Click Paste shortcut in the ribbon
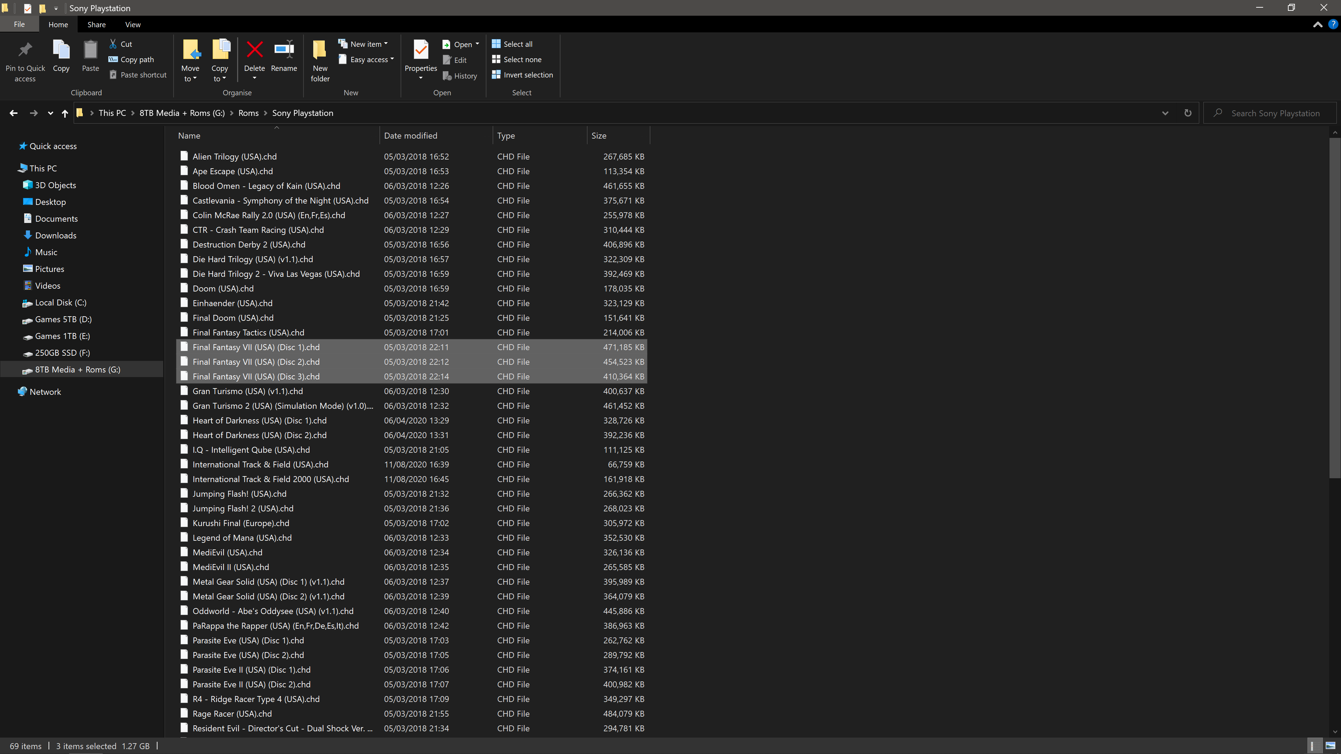Screen dimensions: 1341x754 (138, 75)
